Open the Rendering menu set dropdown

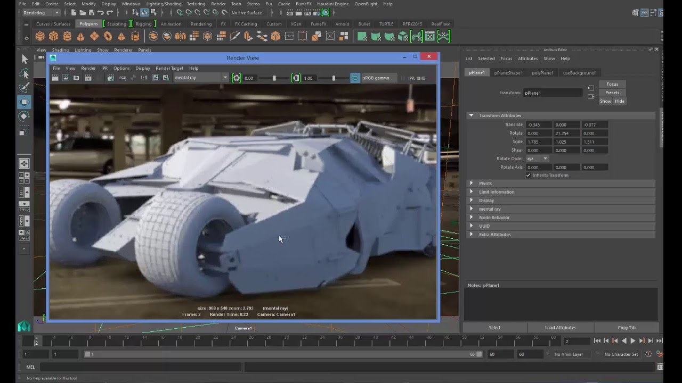41,12
